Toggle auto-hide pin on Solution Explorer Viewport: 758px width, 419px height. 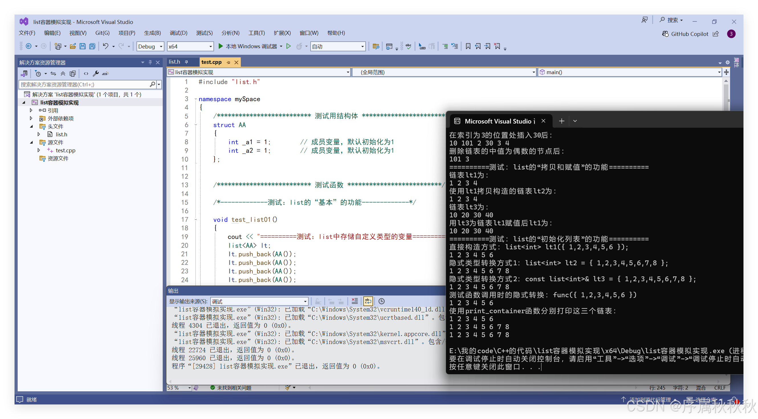(150, 62)
